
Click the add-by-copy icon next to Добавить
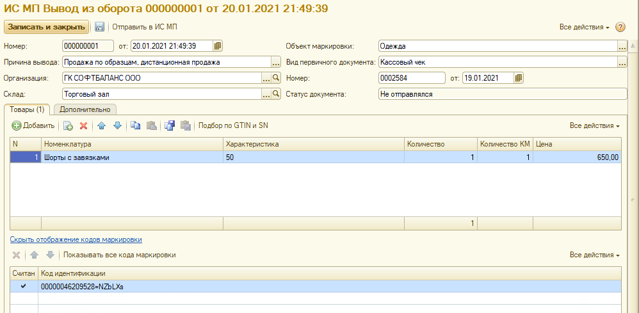coord(68,126)
